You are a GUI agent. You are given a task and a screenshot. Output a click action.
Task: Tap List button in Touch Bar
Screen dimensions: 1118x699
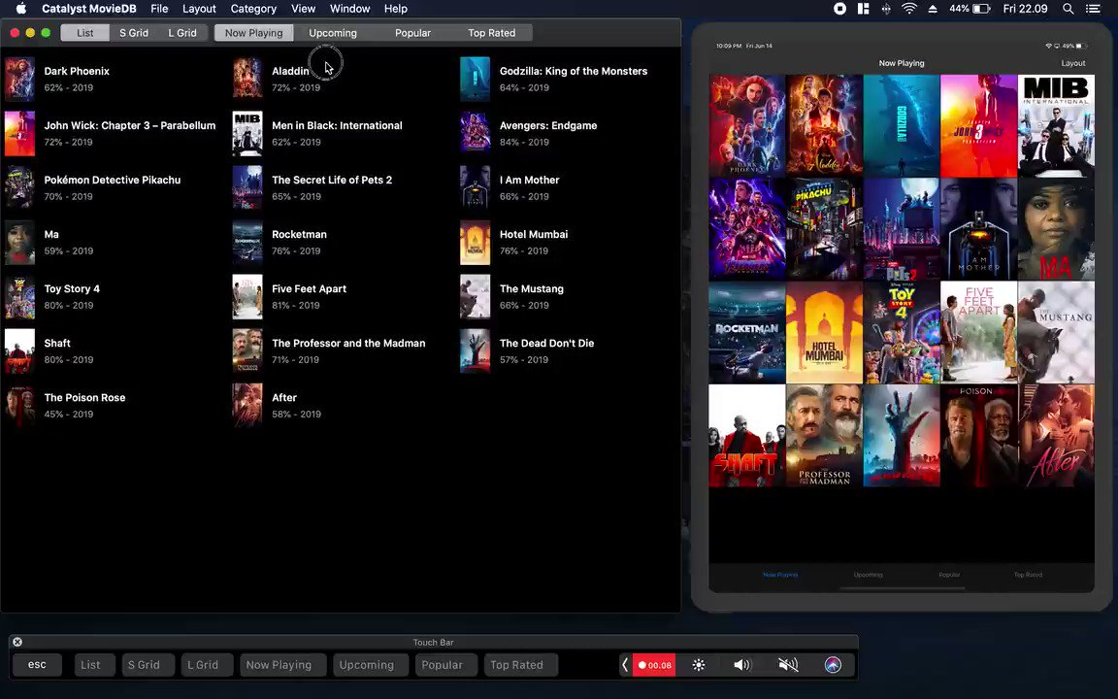point(94,665)
